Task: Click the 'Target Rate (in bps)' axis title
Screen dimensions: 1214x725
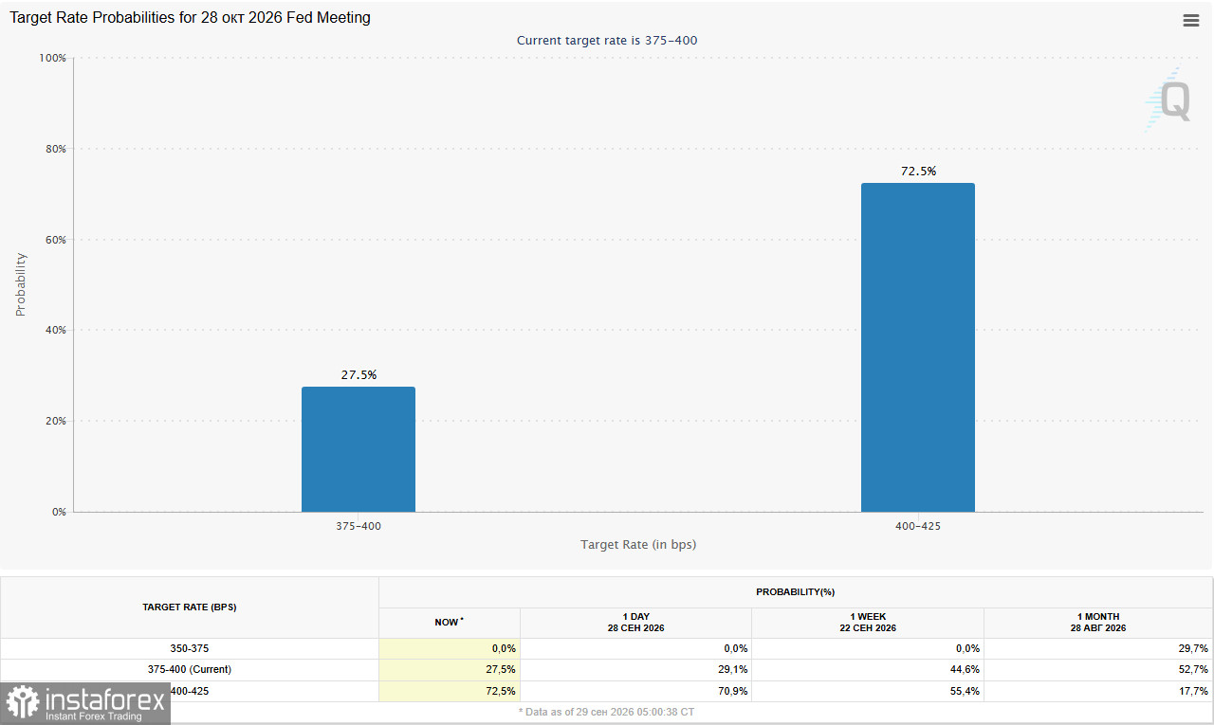Action: (638, 544)
